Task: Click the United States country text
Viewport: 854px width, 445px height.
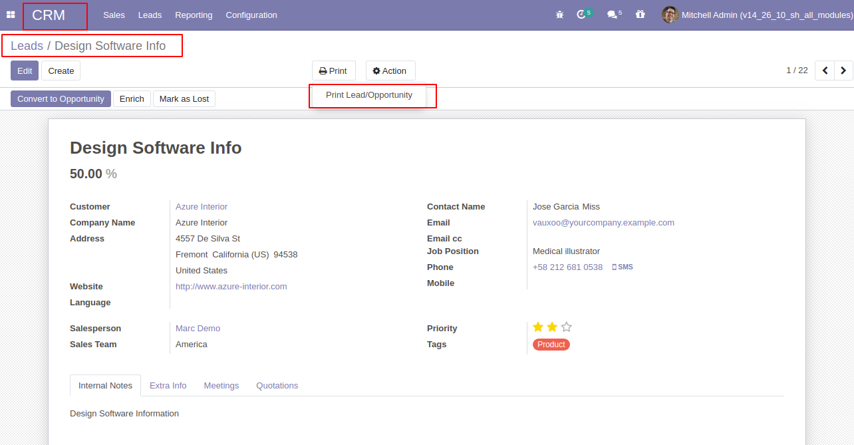Action: (202, 271)
